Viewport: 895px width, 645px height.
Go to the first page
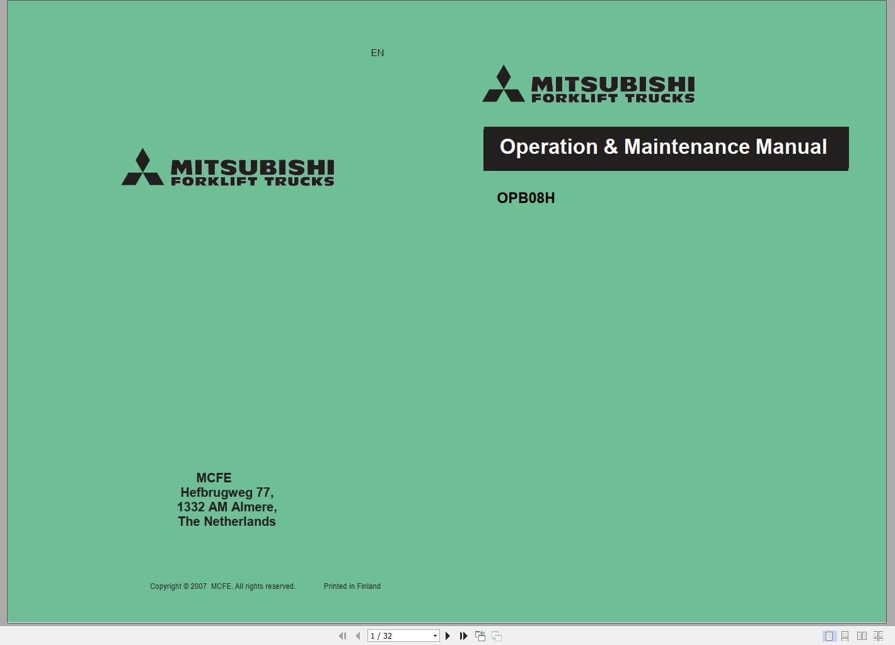(x=342, y=636)
